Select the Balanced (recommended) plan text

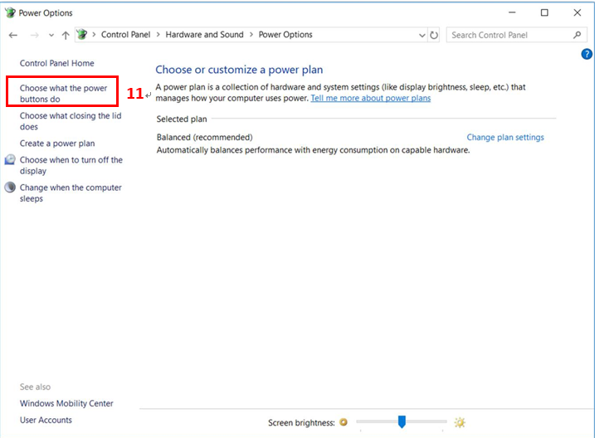click(204, 137)
